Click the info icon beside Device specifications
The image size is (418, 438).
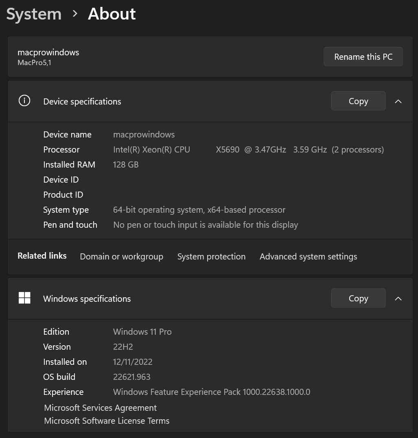click(x=24, y=101)
